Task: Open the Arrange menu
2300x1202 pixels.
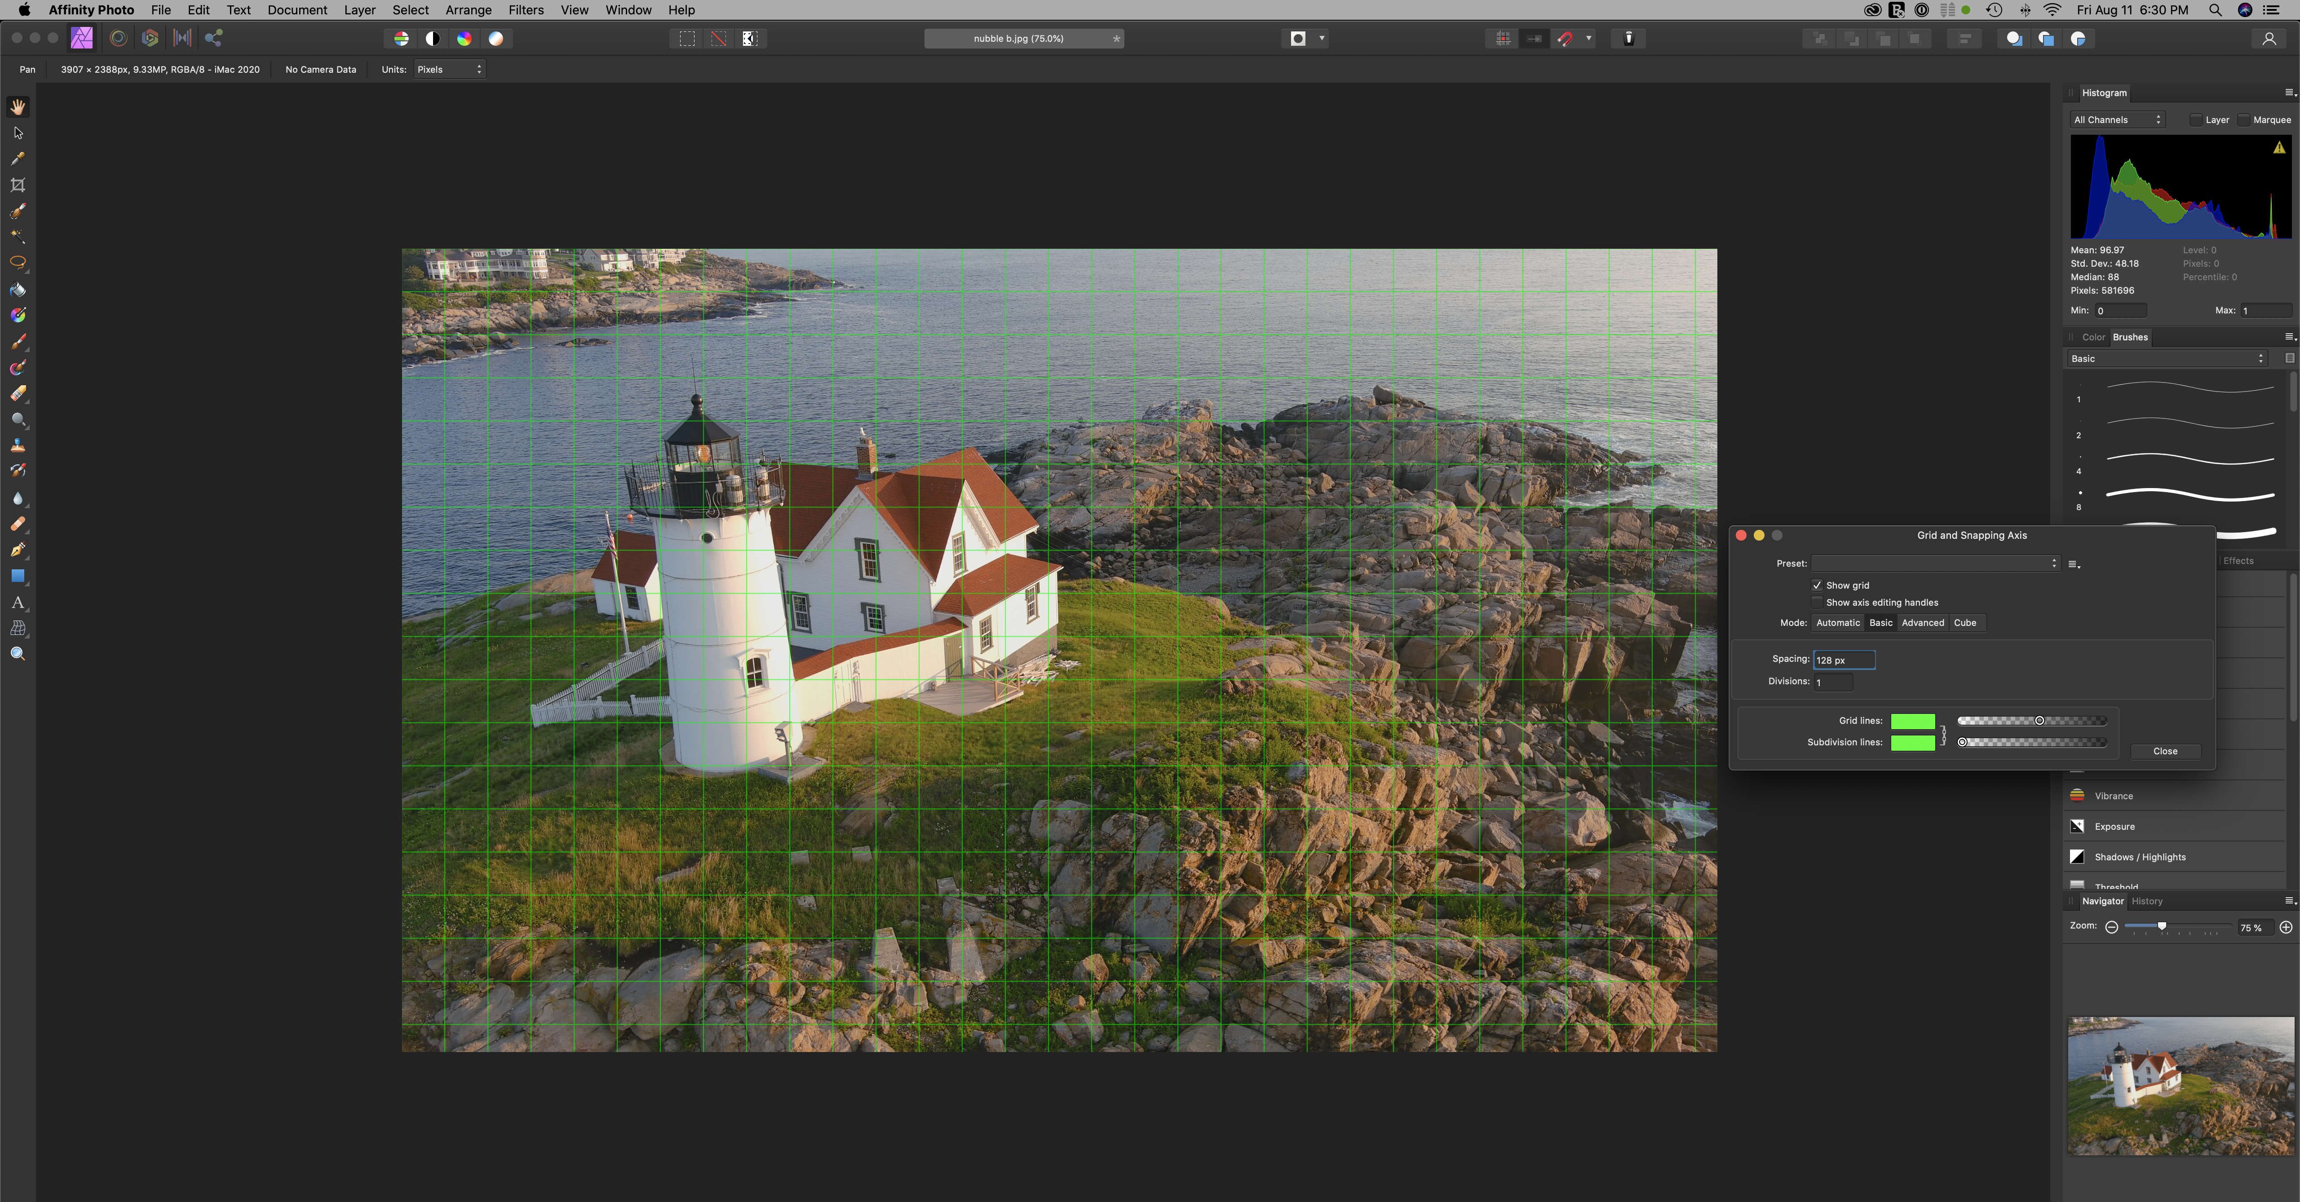Action: pyautogui.click(x=468, y=10)
